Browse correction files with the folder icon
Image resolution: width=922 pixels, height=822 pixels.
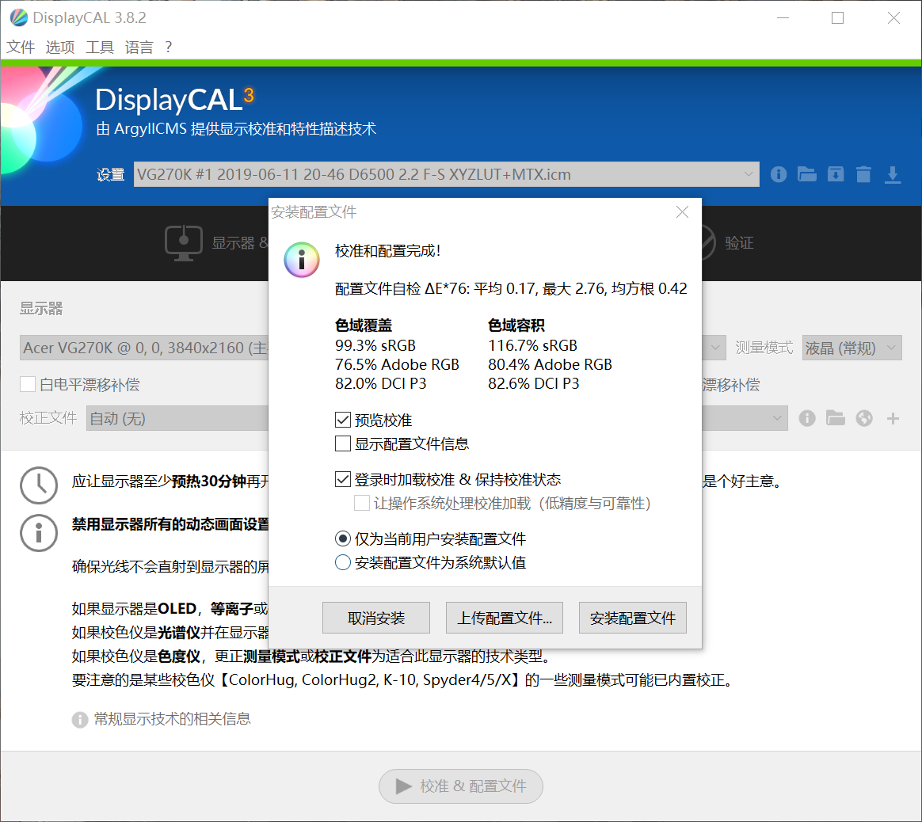836,418
